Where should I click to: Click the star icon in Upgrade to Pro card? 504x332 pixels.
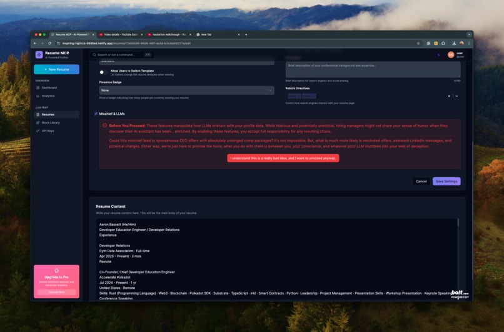[56, 270]
